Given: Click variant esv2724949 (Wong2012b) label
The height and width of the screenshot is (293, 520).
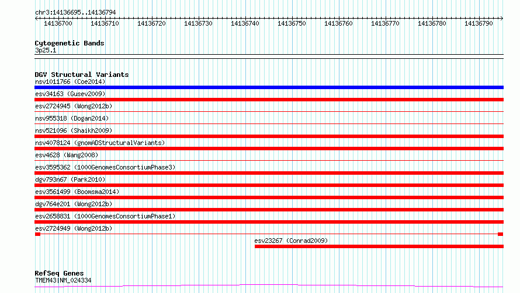Looking at the screenshot, I should [x=74, y=228].
